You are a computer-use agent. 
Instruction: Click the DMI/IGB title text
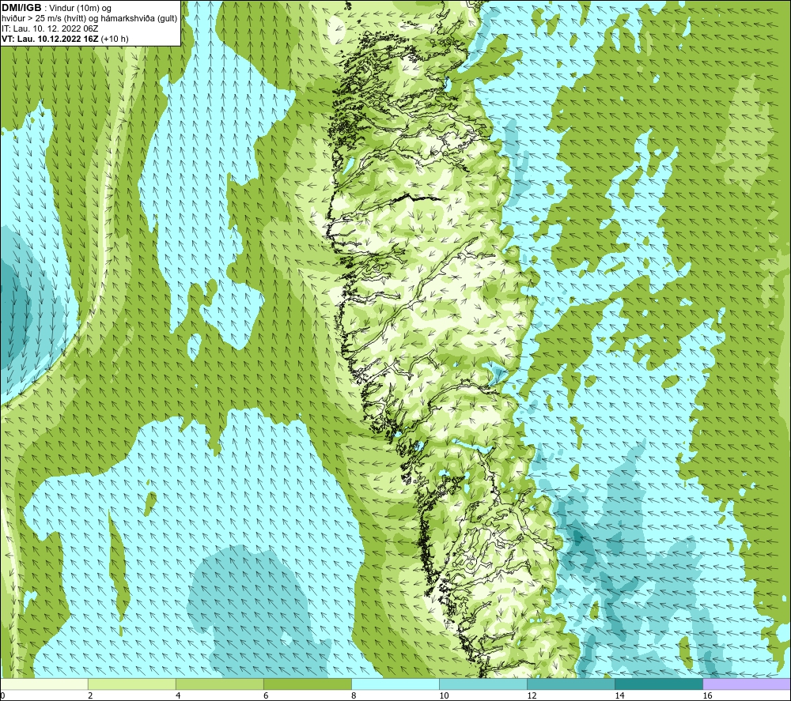tap(21, 8)
